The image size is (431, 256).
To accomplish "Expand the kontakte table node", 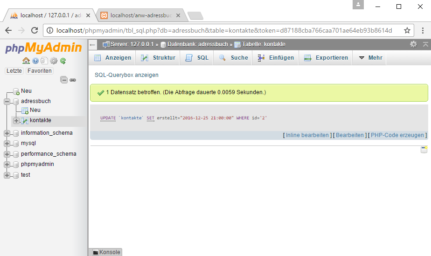I will click(16, 120).
